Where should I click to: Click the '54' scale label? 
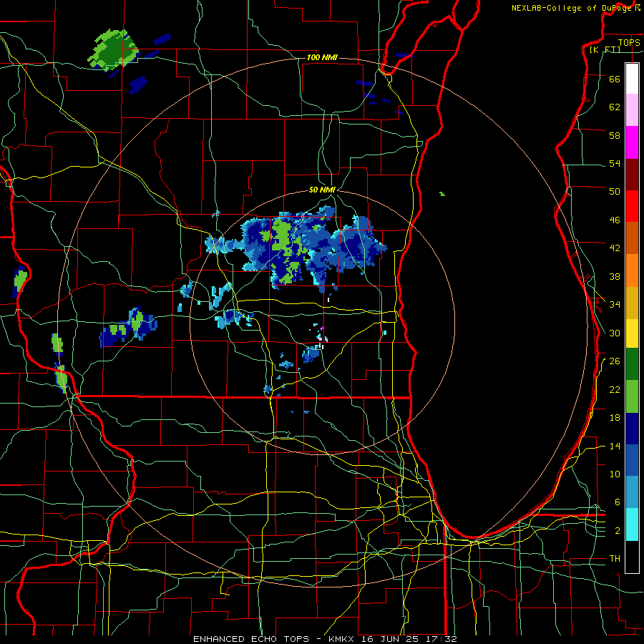point(615,163)
